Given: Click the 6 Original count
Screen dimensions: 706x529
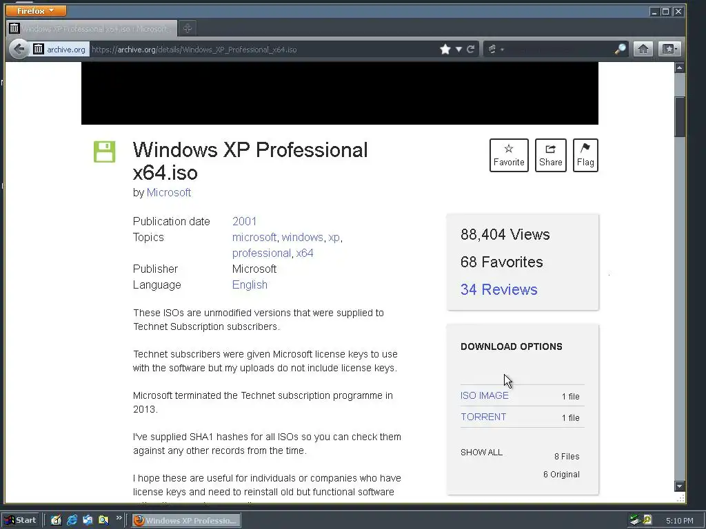Looking at the screenshot, I should coord(561,474).
